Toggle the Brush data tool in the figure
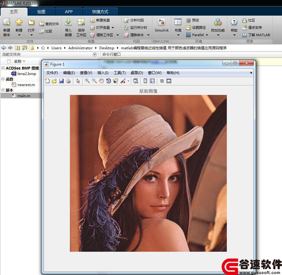 tap(123, 81)
